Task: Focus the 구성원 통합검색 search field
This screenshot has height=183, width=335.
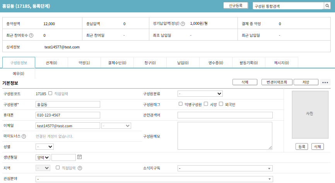Action: coord(288,6)
